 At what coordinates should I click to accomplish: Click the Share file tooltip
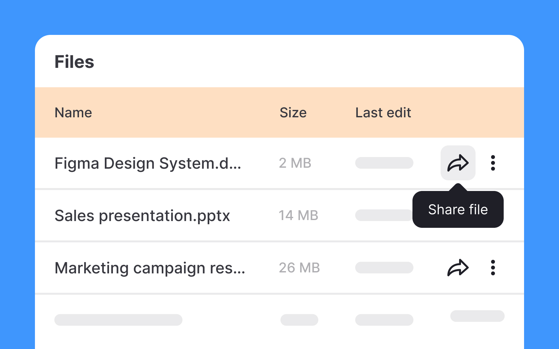[x=458, y=209]
